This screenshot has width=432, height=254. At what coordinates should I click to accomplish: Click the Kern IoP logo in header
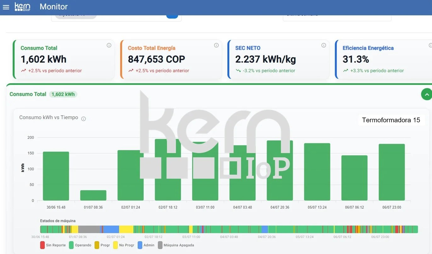(x=22, y=7)
